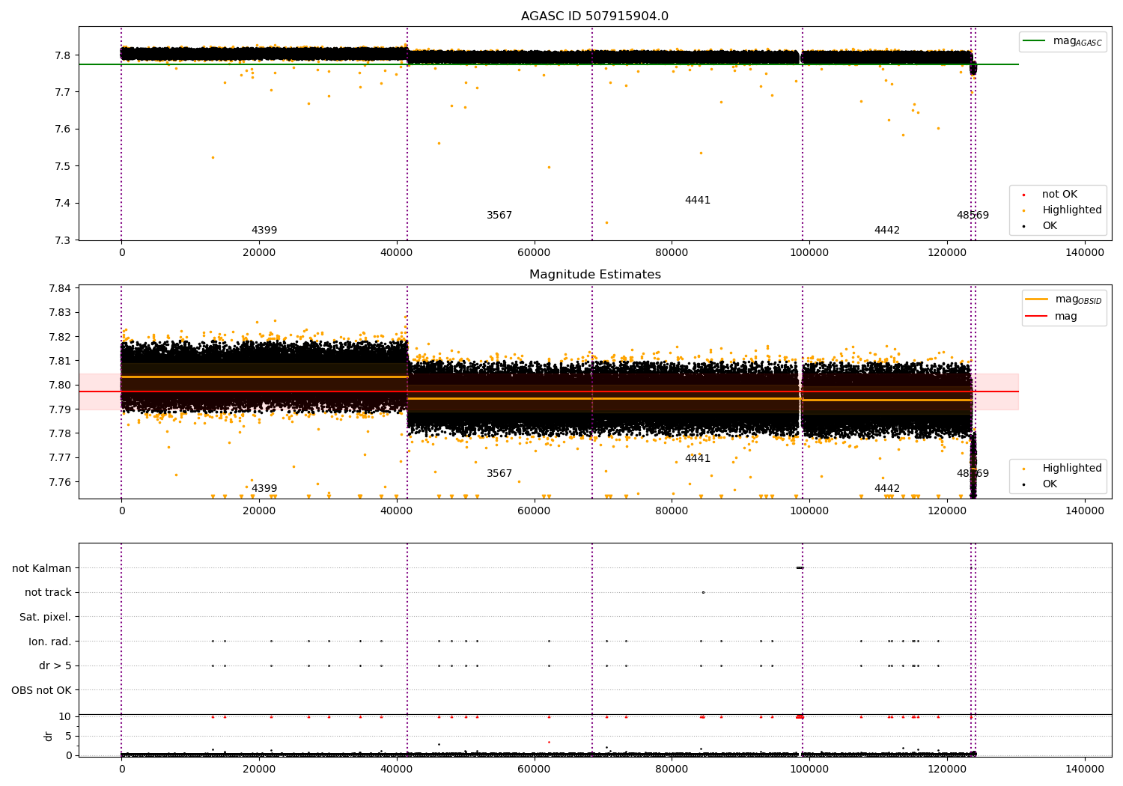Screen dimensions: 1123x786
Task: Select mag OBSID legend entry in middle plot
Action: click(1064, 299)
